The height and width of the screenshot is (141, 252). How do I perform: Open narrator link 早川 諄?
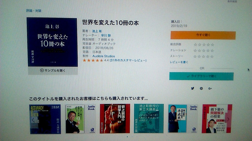(x=106, y=36)
